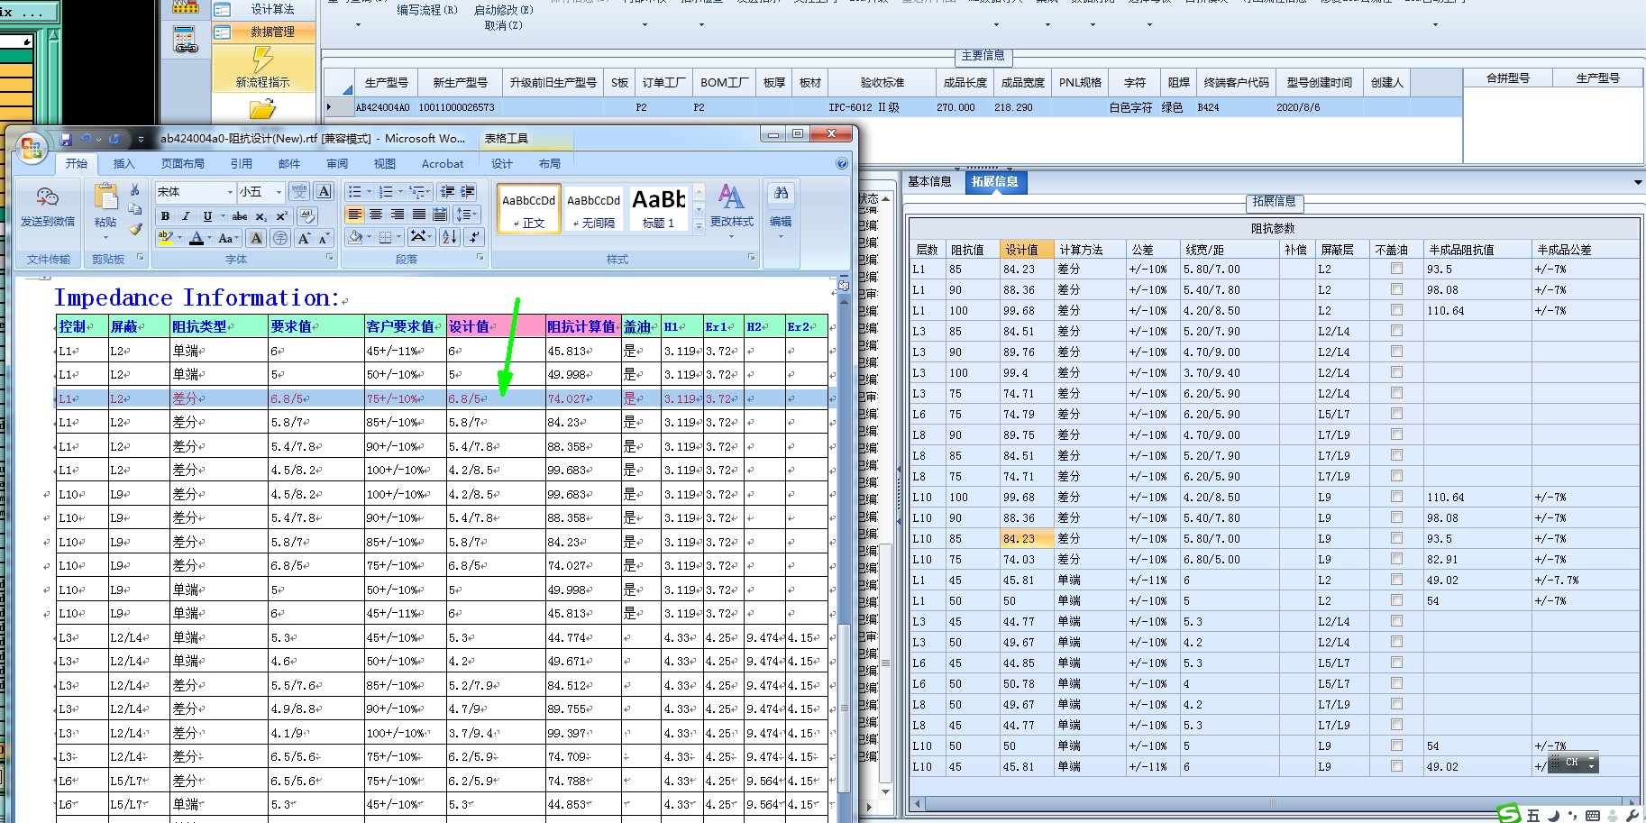1646x823 pixels.
Task: Click the Paste (粘贴) clipboard icon
Action: point(105,197)
